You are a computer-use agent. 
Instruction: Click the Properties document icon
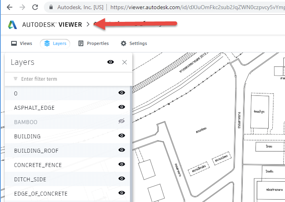(81, 43)
